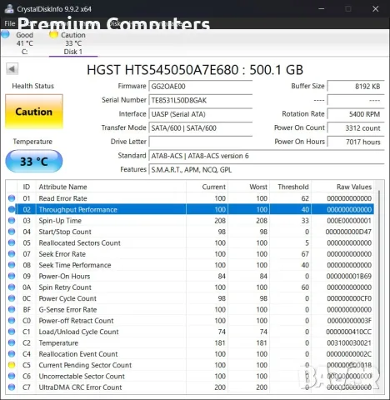Viewport: 390px width, 400px height.
Task: Click raw value 000E00000001 of Spin-Up Time
Action: tap(349, 221)
